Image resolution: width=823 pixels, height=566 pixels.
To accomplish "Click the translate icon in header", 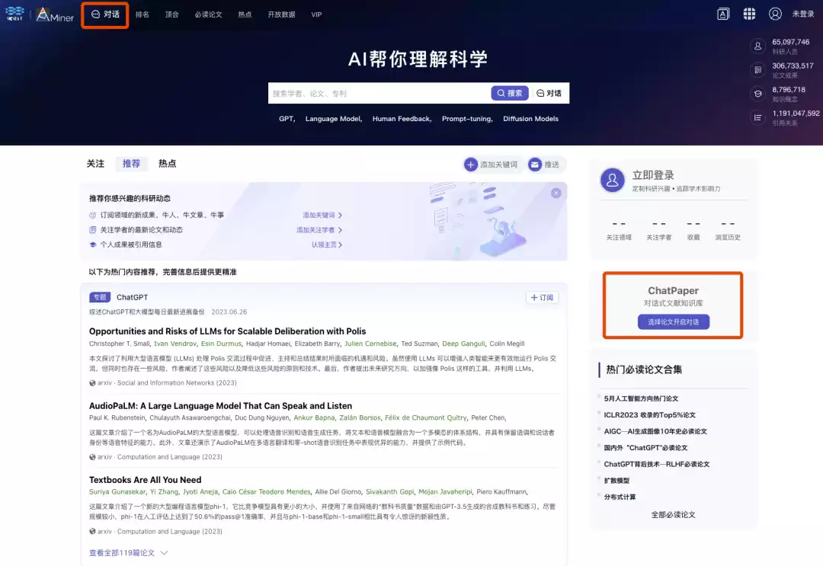I will coord(723,14).
